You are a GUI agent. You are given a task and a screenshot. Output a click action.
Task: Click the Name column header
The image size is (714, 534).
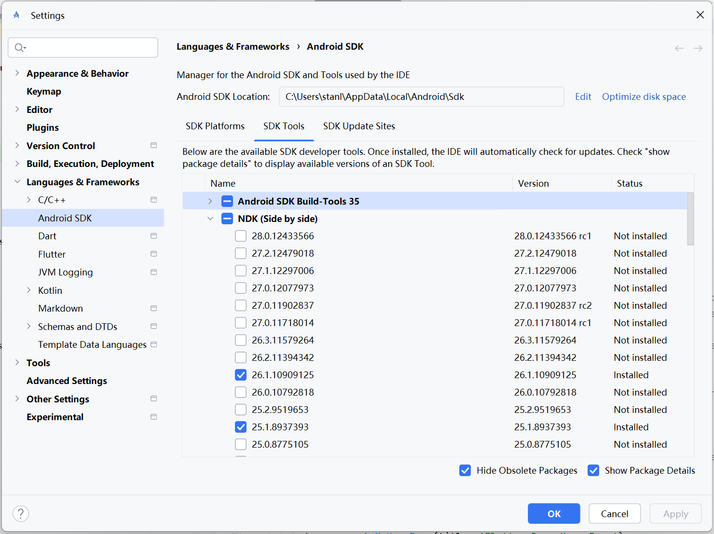358,183
